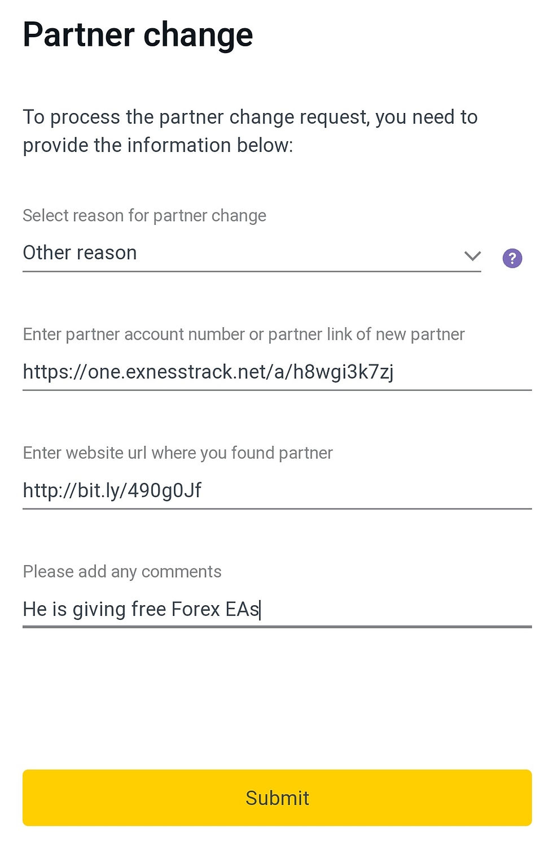The image size is (553, 847).
Task: Click the partner link input field
Action: coord(276,372)
